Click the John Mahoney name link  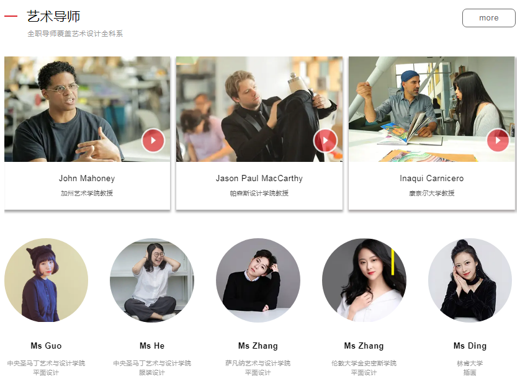(87, 179)
